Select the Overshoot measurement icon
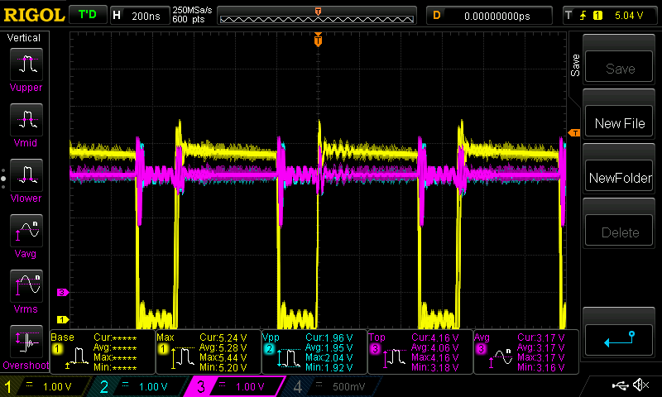Image resolution: width=662 pixels, height=397 pixels. click(x=26, y=342)
